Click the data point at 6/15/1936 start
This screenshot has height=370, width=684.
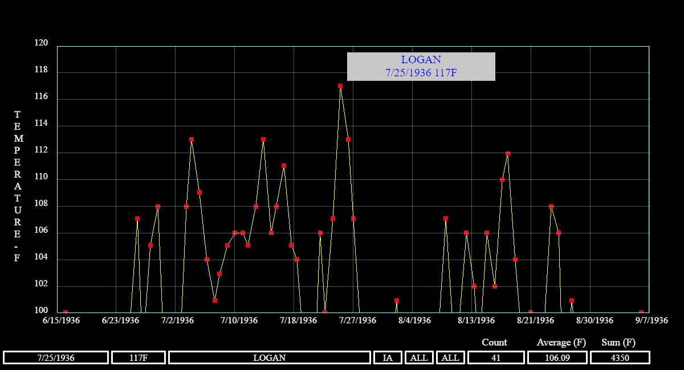(66, 312)
